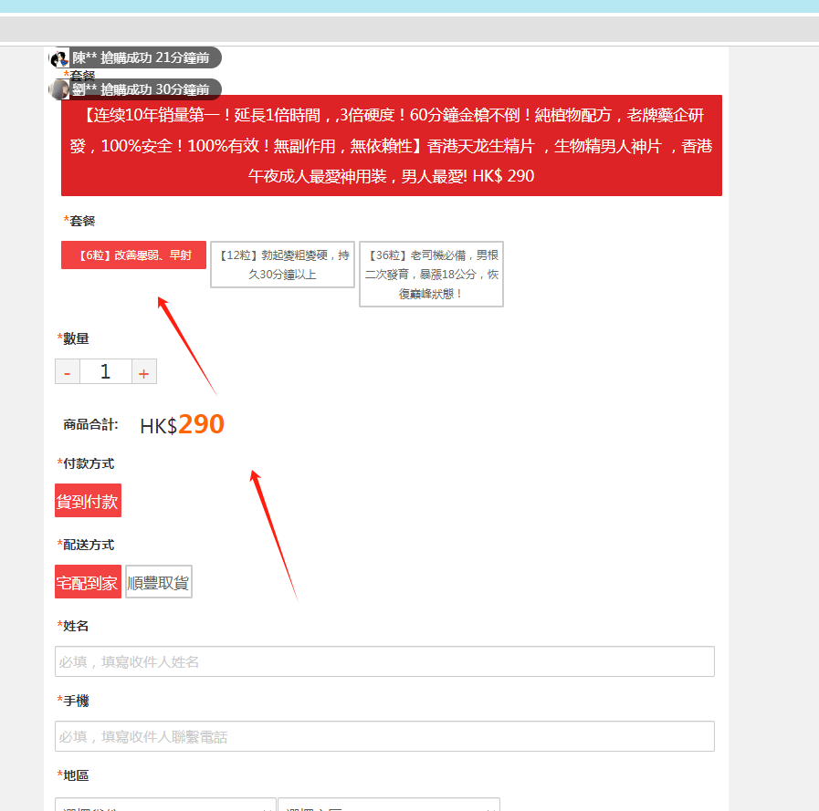Choose the 【12粒】 package option
Image resolution: width=819 pixels, height=811 pixels.
[282, 265]
